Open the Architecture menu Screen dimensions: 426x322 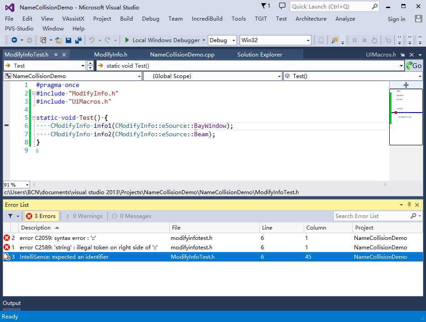(311, 18)
